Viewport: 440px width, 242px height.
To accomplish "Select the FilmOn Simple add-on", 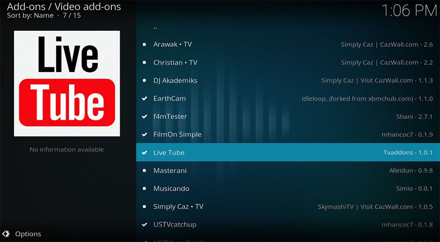I will 288,134.
